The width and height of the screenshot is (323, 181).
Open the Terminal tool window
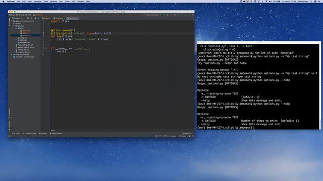click(x=43, y=133)
